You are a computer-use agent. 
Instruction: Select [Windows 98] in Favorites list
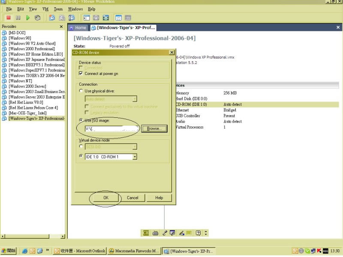(20, 38)
